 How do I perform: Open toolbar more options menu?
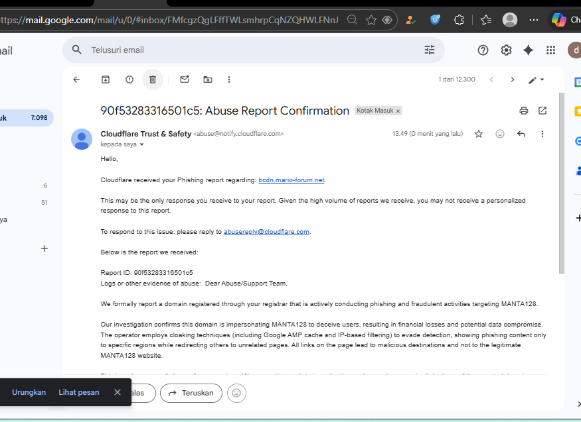pyautogui.click(x=229, y=79)
